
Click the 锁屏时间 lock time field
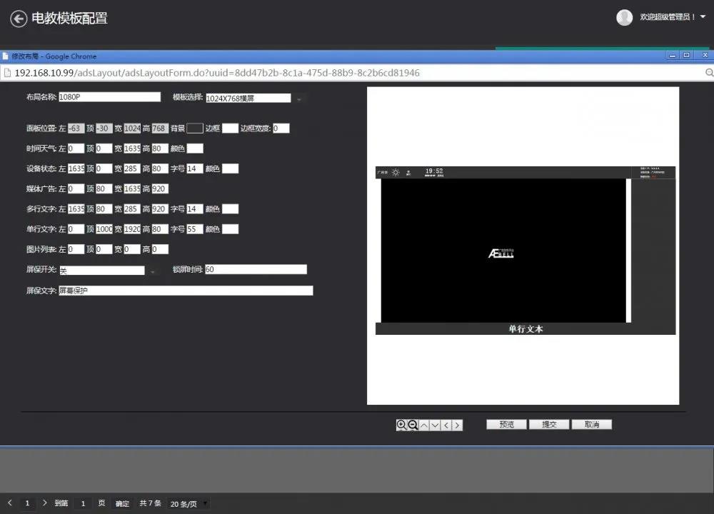click(x=256, y=269)
